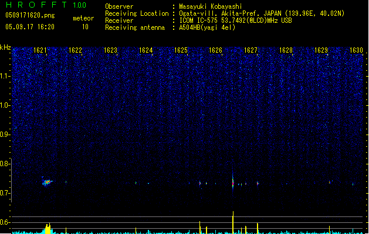Click the 1628 time axis marker
This screenshot has width=369, height=234.
pyautogui.click(x=286, y=50)
